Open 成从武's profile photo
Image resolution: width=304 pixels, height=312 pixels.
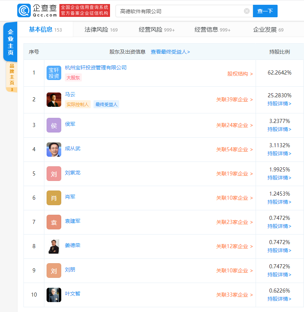pos(54,149)
